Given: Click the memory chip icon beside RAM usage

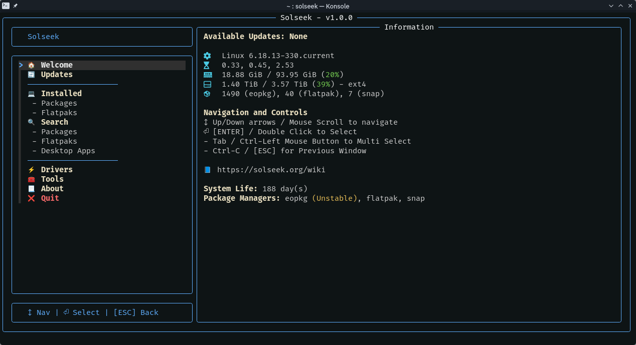Looking at the screenshot, I should 207,75.
